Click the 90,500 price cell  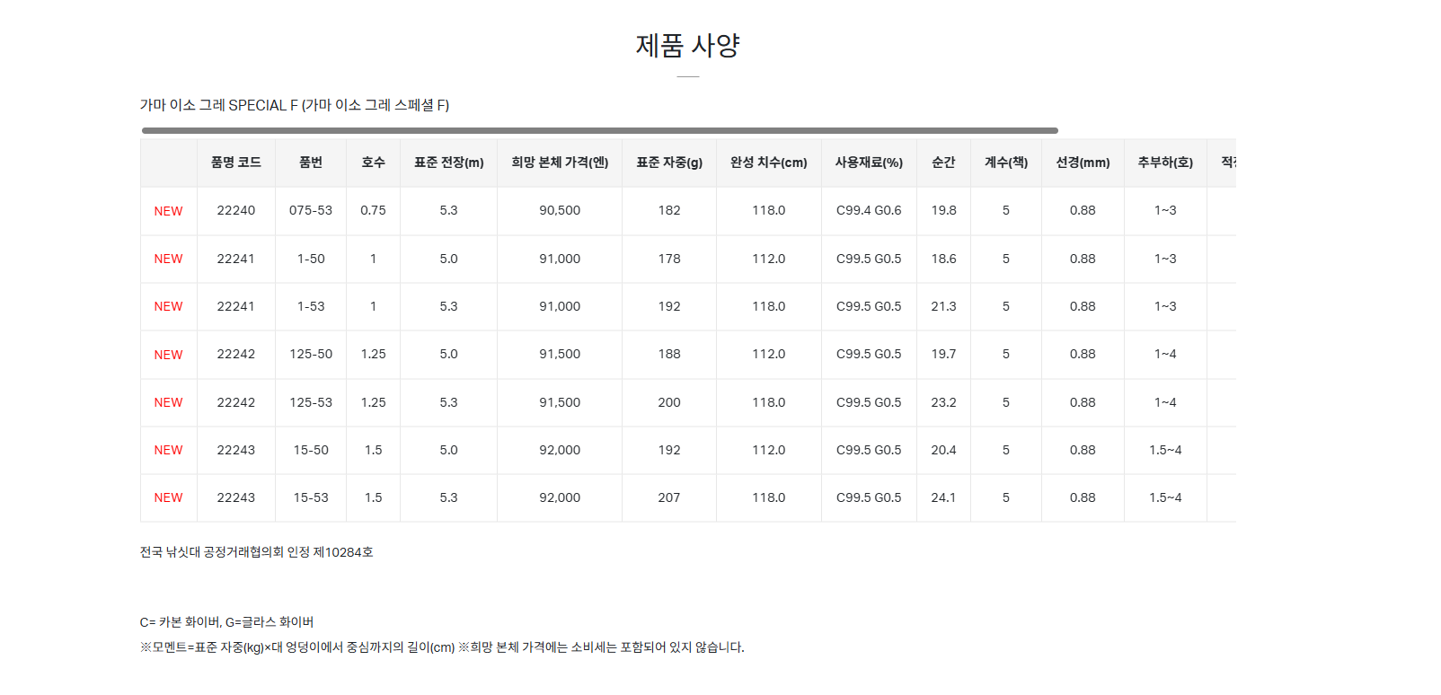pyautogui.click(x=560, y=210)
